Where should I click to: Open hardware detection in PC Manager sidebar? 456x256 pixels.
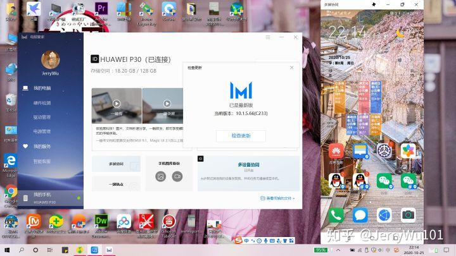pos(42,103)
